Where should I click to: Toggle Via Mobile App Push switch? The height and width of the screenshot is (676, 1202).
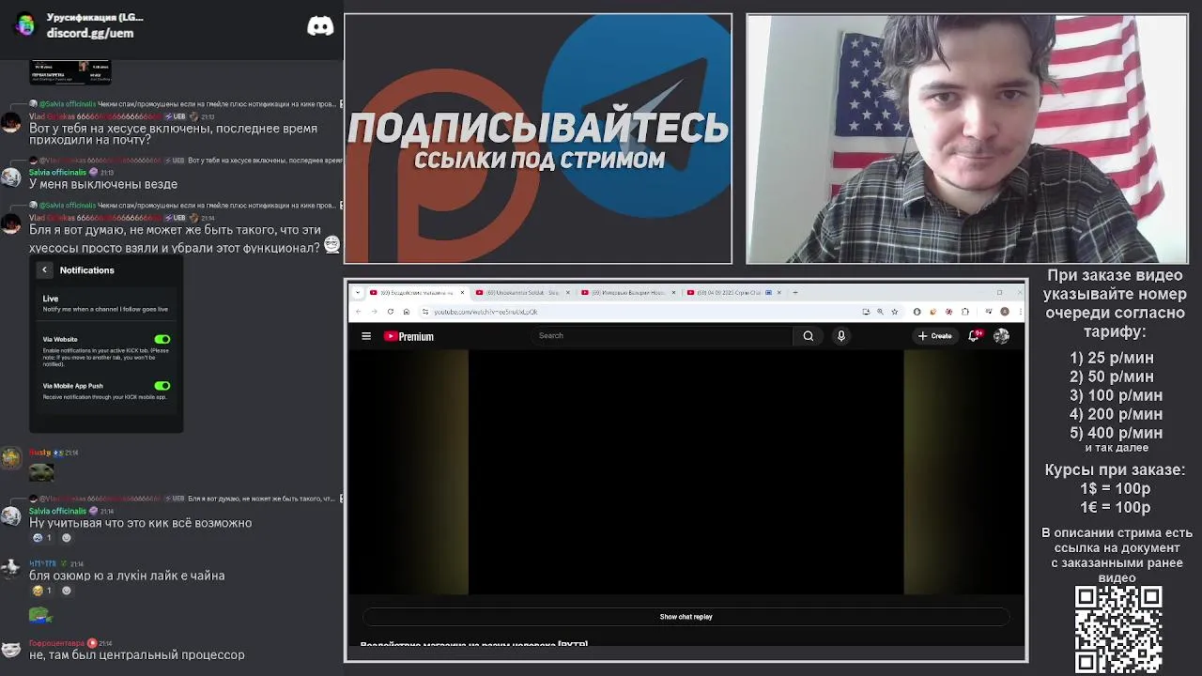coord(162,386)
